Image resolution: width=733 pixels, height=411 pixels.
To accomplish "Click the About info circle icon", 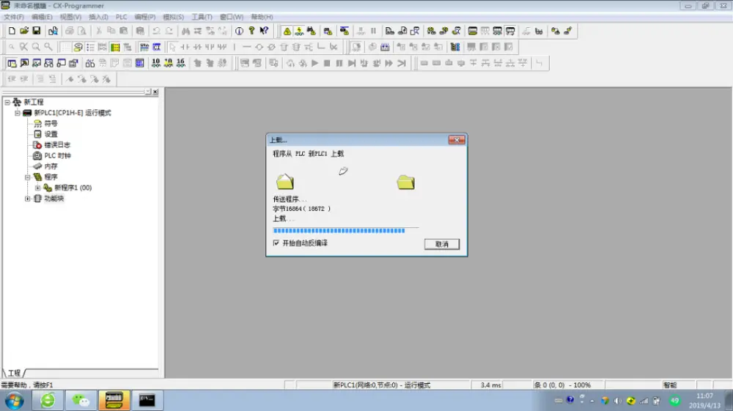I will pyautogui.click(x=239, y=31).
